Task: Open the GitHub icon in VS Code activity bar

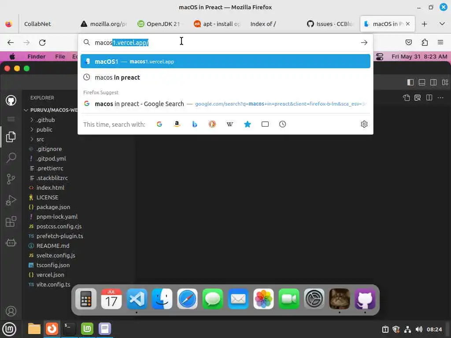Action: pyautogui.click(x=11, y=100)
